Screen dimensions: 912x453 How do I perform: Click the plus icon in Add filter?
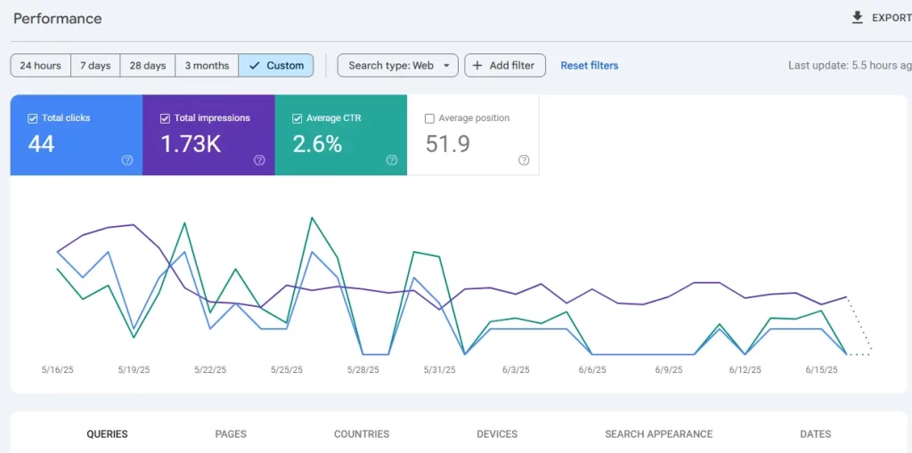point(477,66)
